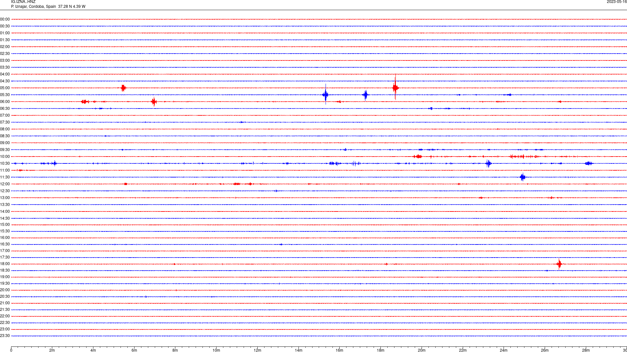627x353 pixels.
Task: Click the 16m tick label on time axis
Action: pyautogui.click(x=340, y=350)
